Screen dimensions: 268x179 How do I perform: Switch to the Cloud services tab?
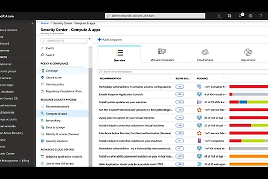[x=205, y=54]
